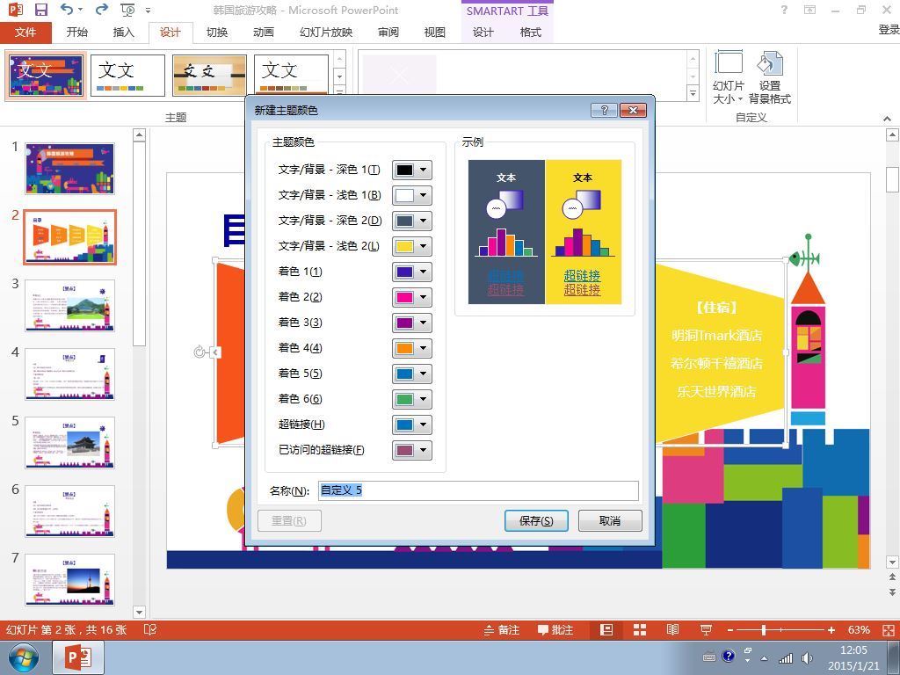Image resolution: width=900 pixels, height=675 pixels.
Task: Switch to Slide Sorter view icon
Action: coord(640,629)
